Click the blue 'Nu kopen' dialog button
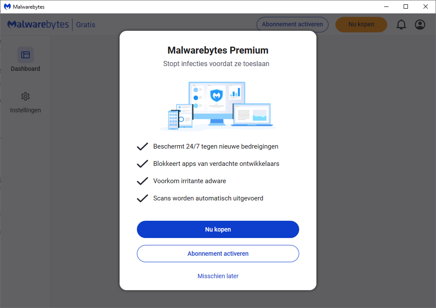 click(218, 229)
